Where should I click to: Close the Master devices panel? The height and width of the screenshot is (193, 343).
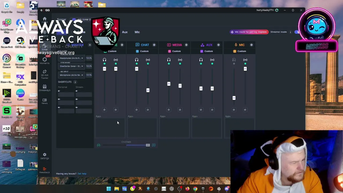[90, 45]
